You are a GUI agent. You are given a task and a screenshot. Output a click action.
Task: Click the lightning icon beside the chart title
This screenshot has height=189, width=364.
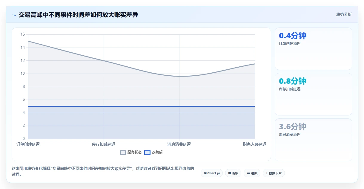tap(14, 15)
